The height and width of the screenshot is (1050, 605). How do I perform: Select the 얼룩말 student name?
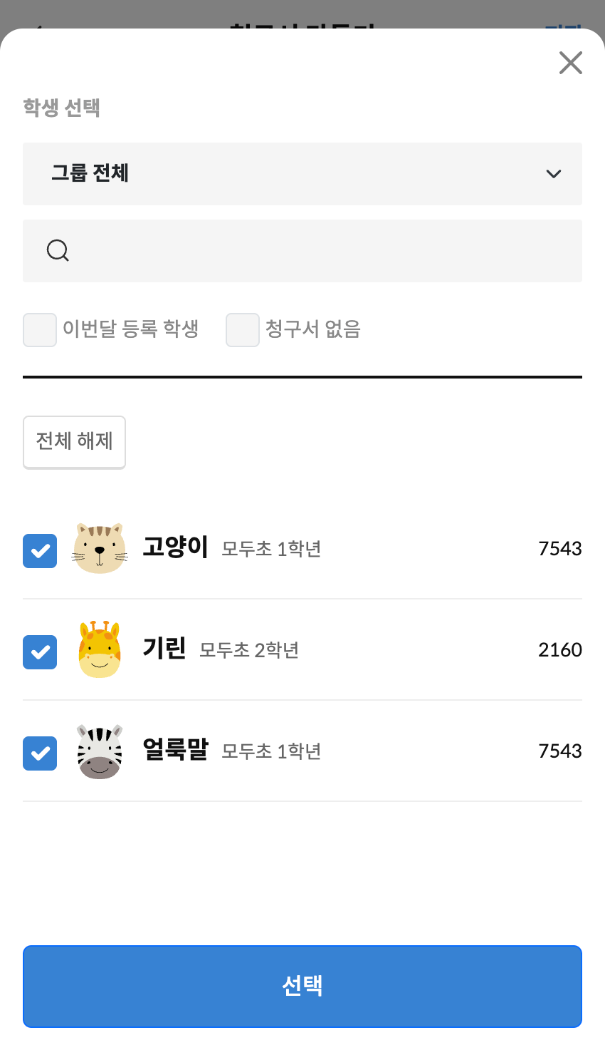coord(175,750)
